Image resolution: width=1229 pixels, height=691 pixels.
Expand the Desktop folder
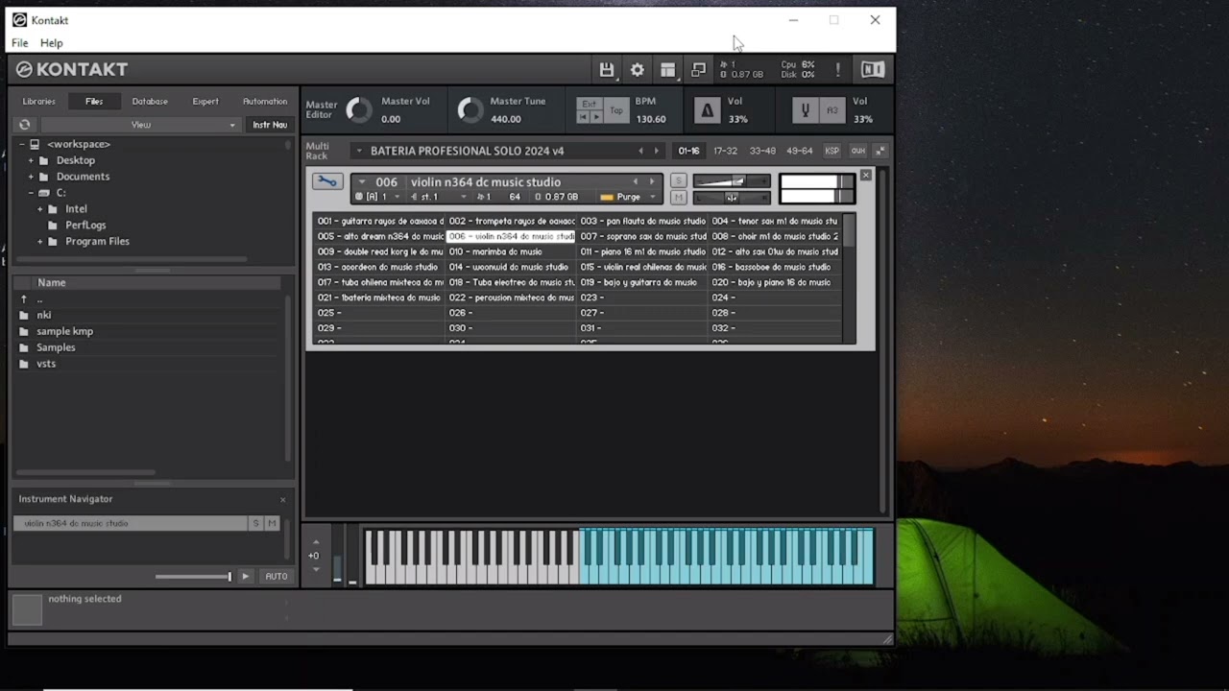coord(31,160)
